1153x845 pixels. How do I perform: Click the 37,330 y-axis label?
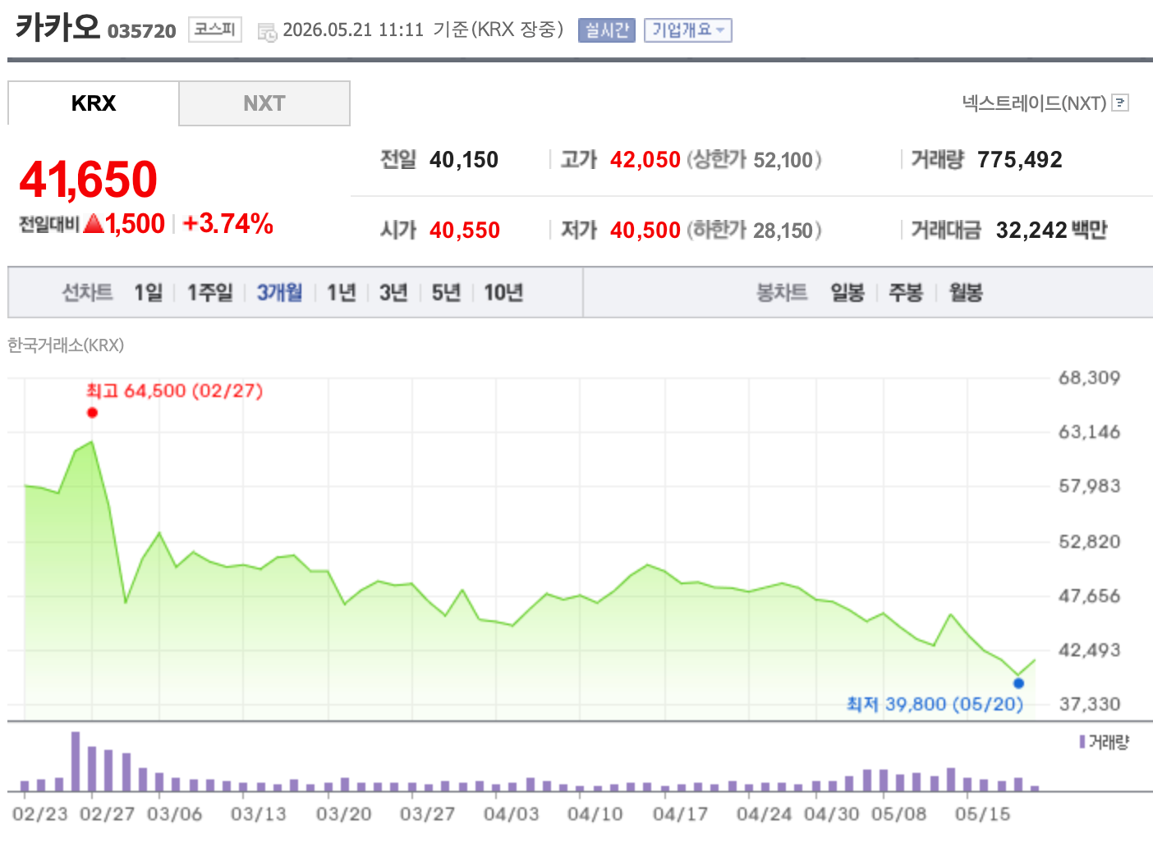(x=1089, y=704)
